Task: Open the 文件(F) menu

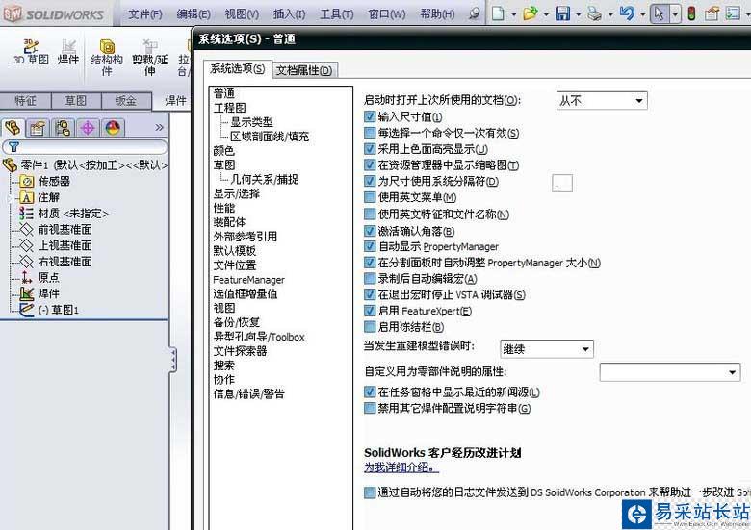Action: coord(145,14)
